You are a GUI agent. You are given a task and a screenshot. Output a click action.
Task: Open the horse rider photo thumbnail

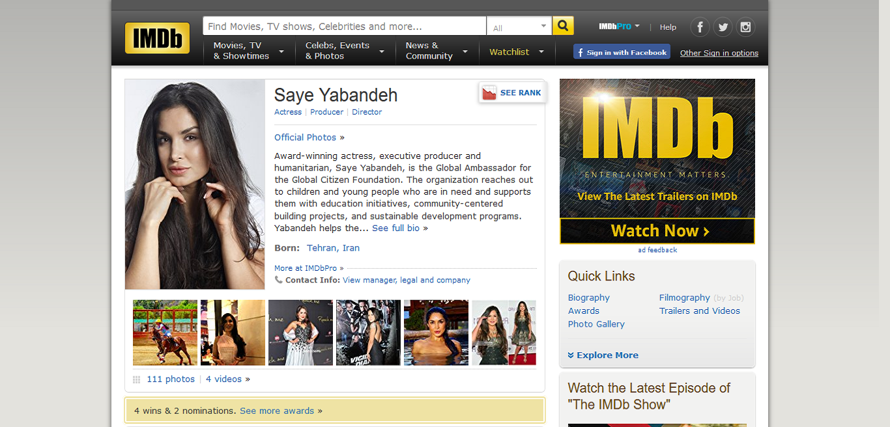(x=165, y=333)
